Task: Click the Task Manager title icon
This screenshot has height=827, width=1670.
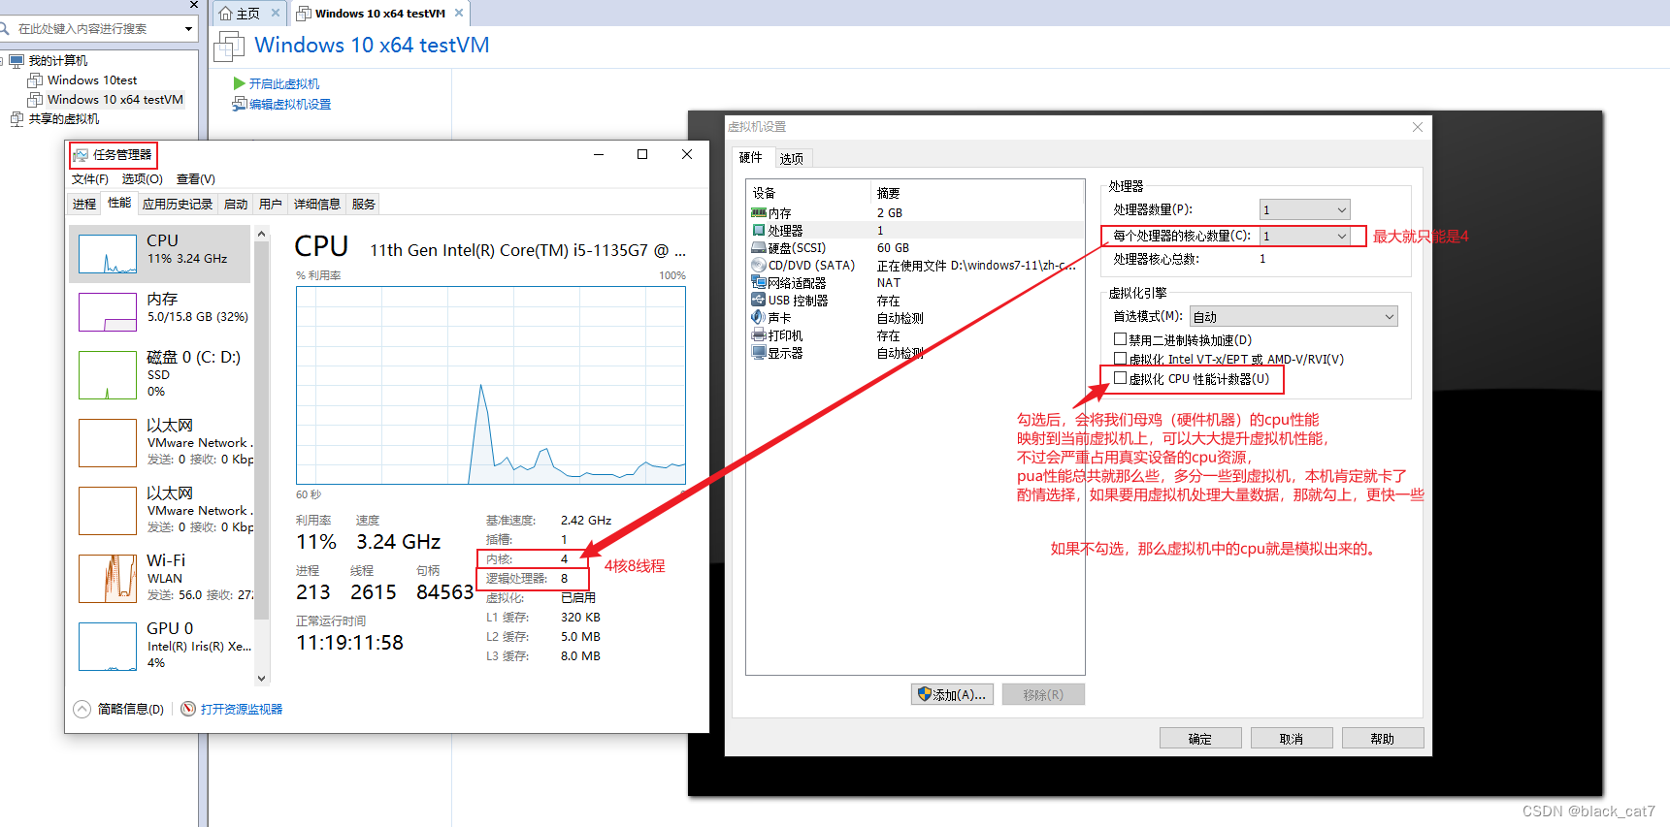Action: coord(81,155)
